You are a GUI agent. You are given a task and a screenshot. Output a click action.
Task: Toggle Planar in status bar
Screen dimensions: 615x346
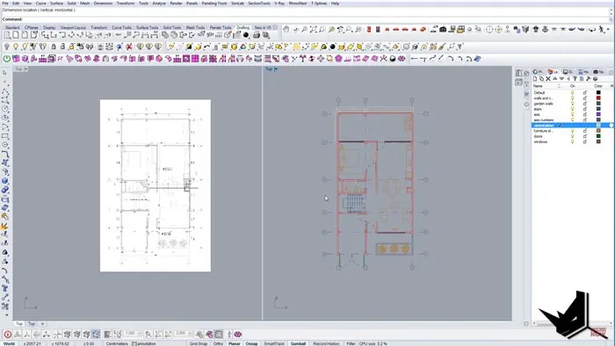[x=235, y=343]
